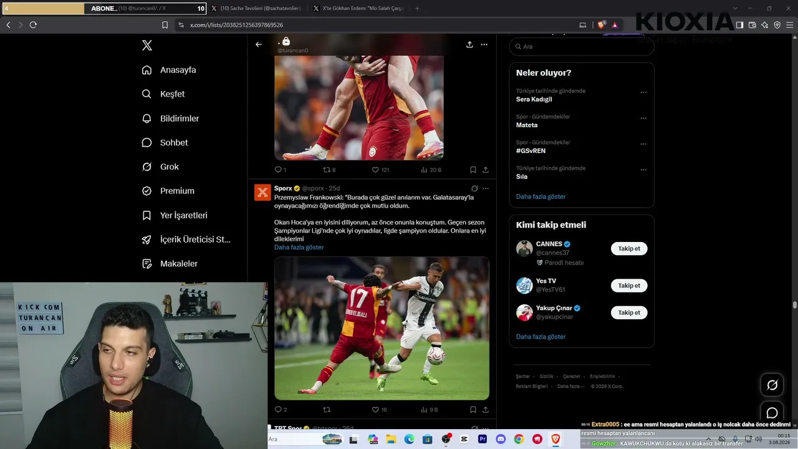Open the list header more options menu

pos(484,44)
